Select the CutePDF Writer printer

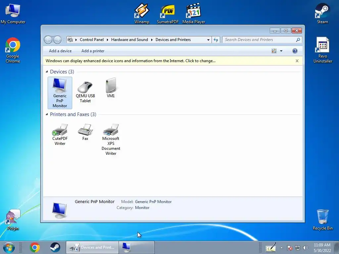click(60, 135)
